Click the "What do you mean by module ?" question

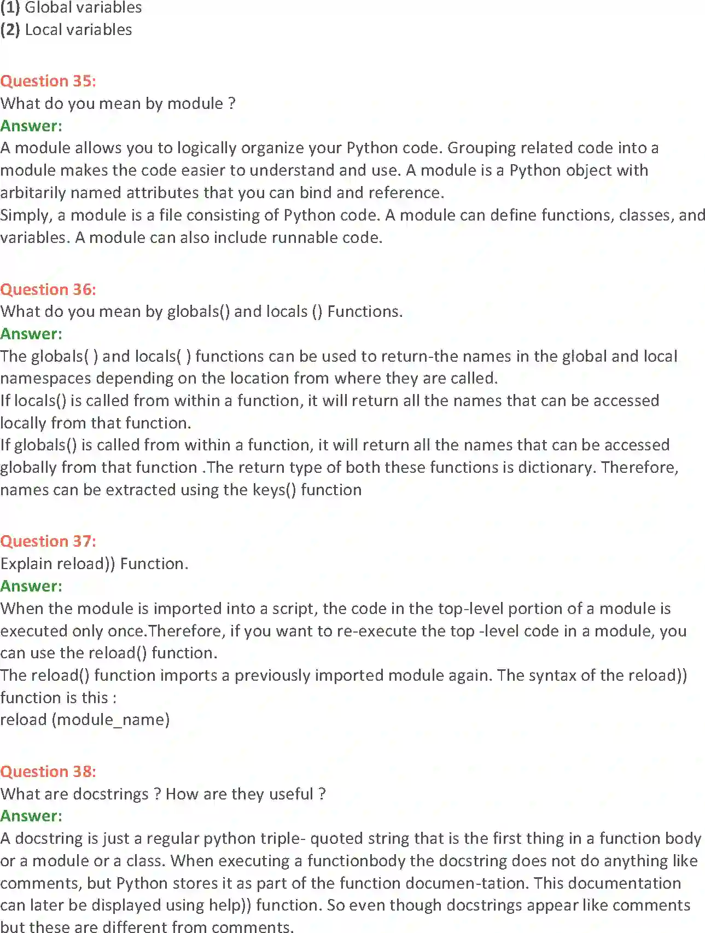(x=118, y=103)
